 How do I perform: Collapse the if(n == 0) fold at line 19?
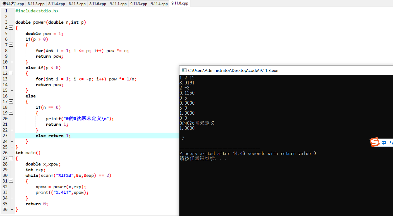point(11,113)
